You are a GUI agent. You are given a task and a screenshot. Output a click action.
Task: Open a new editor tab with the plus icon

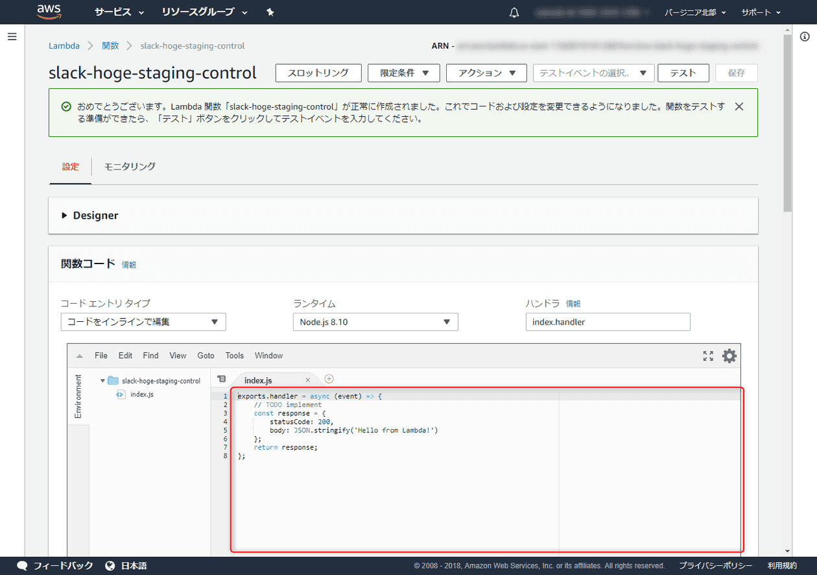pyautogui.click(x=329, y=378)
